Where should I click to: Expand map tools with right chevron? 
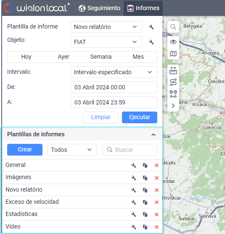click(173, 106)
